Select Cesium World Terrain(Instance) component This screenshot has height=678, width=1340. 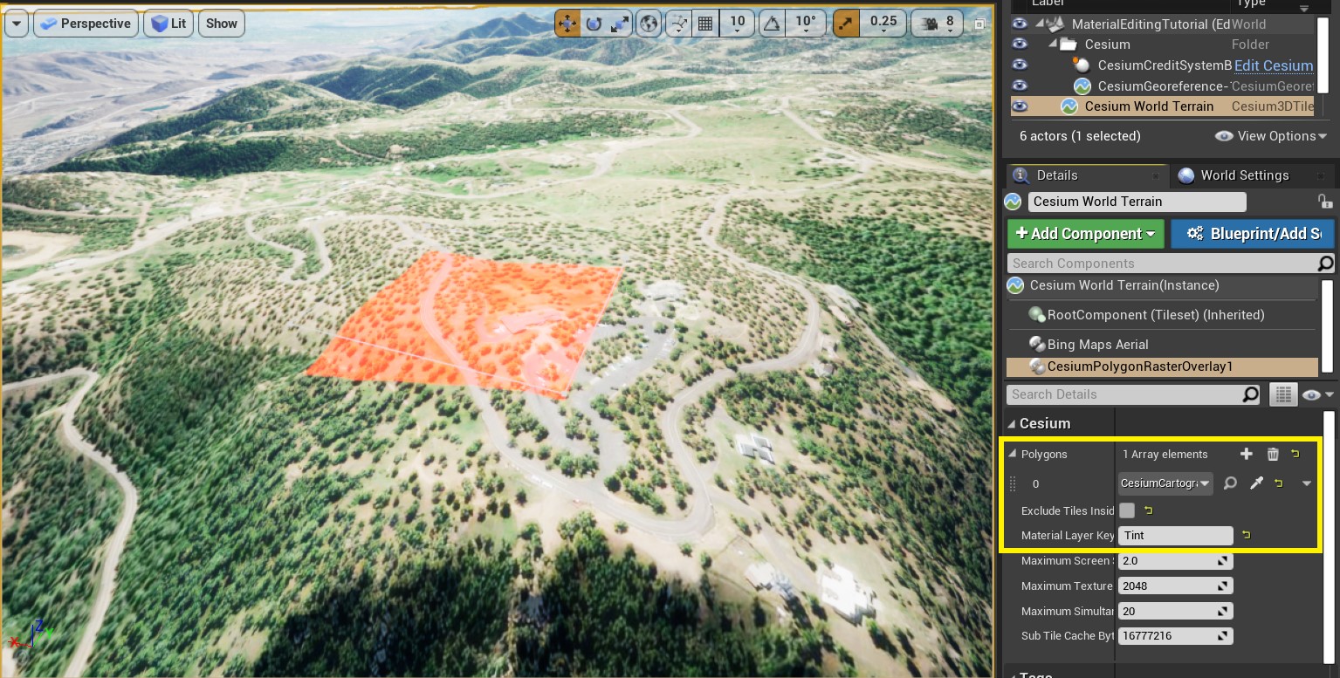[1161, 285]
